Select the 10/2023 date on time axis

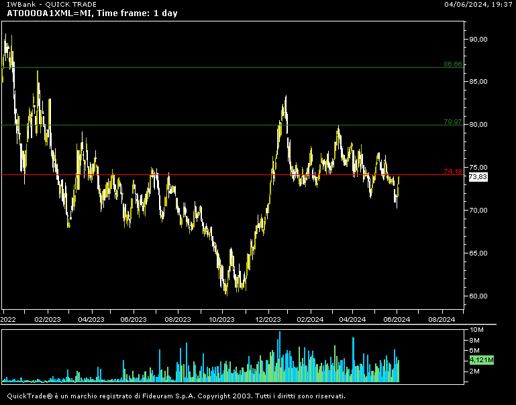[x=221, y=319]
